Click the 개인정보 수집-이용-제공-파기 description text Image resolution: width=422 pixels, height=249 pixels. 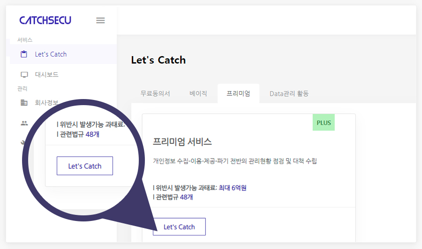click(x=235, y=161)
